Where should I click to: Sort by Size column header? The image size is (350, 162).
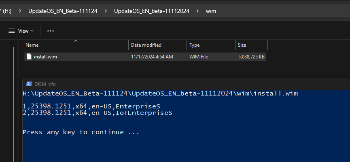pyautogui.click(x=242, y=45)
